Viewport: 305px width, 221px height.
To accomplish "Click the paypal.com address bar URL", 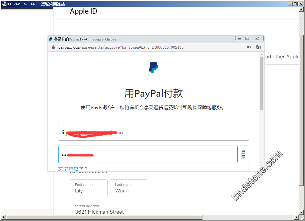I will click(121, 47).
